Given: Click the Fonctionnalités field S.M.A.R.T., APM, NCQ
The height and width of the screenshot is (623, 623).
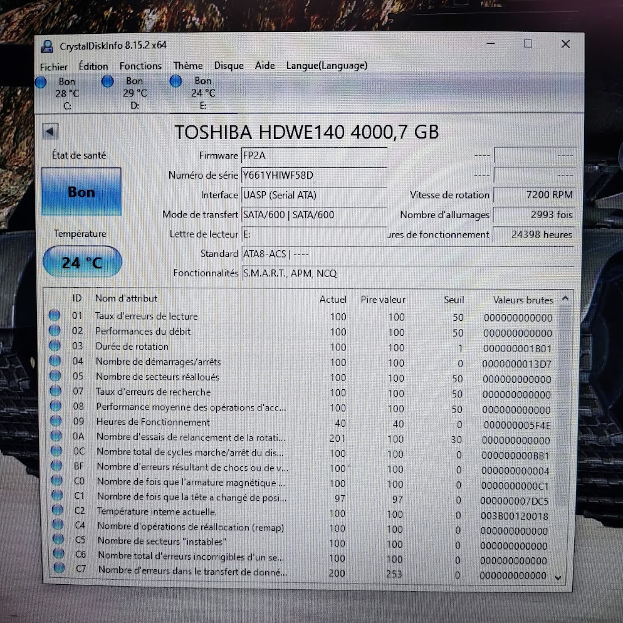Looking at the screenshot, I should tap(408, 273).
